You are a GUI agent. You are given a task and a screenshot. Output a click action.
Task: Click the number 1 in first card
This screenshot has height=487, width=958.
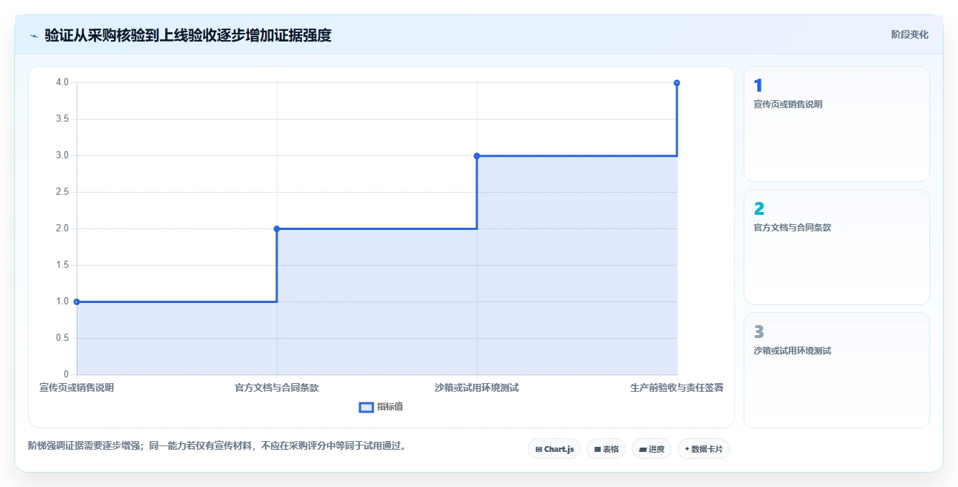click(x=758, y=86)
